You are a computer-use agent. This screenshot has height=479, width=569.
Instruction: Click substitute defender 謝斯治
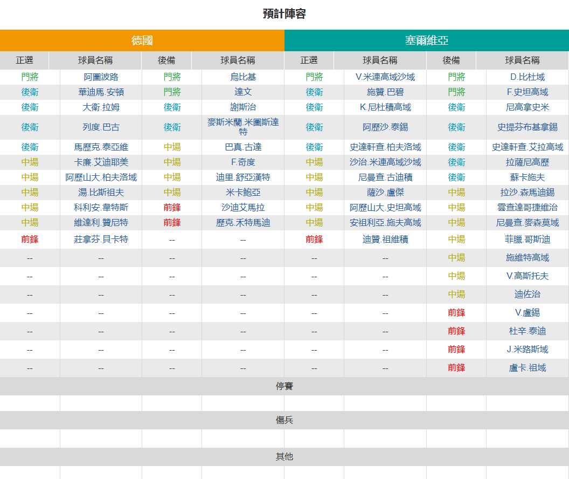(243, 107)
